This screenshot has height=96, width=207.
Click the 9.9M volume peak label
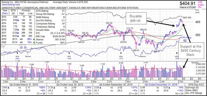(x=47, y=62)
